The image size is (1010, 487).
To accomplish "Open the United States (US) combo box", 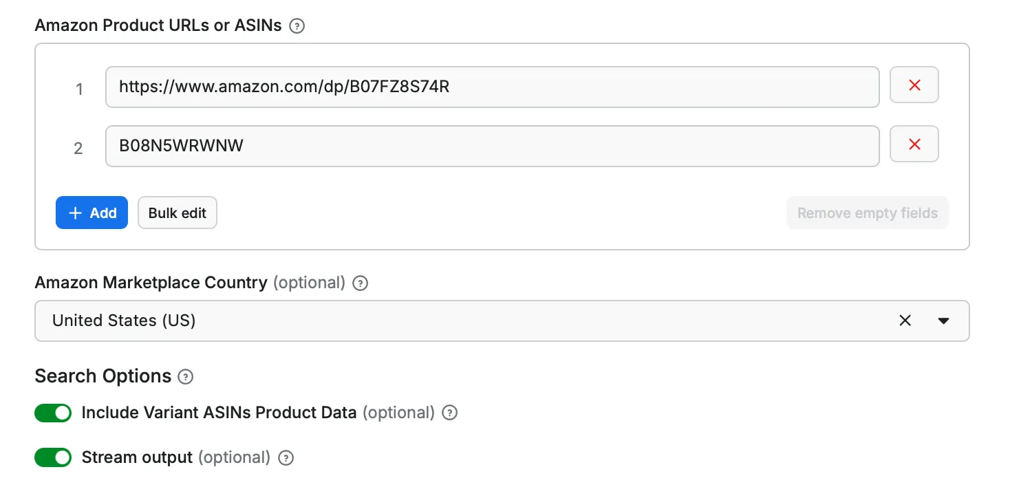I will click(468, 321).
